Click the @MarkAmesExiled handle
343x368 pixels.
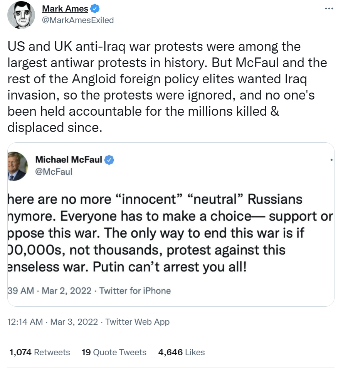[77, 20]
